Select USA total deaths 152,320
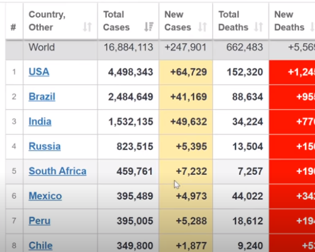315x252 pixels. click(244, 72)
